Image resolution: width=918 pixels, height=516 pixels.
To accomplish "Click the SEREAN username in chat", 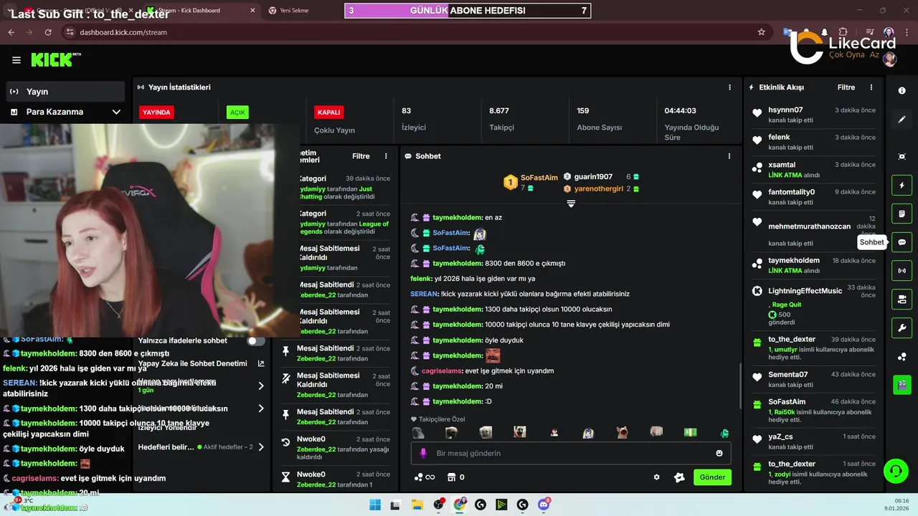I will tap(424, 294).
